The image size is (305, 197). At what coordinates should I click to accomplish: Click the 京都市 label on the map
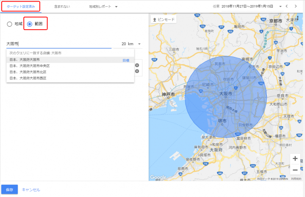tap(276, 21)
